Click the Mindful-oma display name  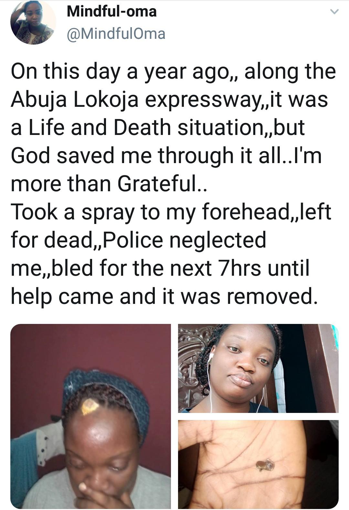[111, 12]
